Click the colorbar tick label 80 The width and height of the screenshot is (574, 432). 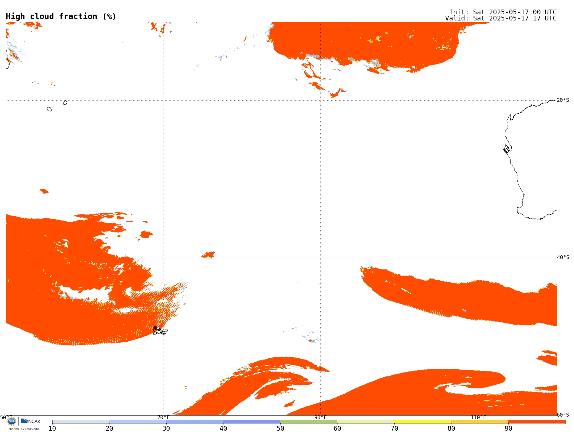pyautogui.click(x=451, y=429)
